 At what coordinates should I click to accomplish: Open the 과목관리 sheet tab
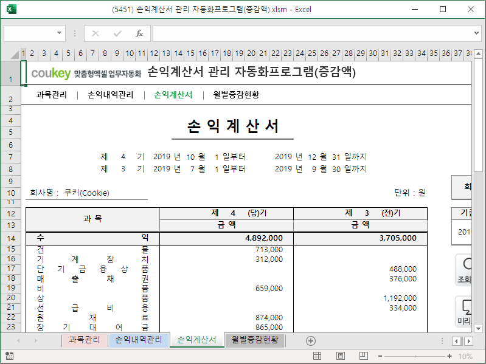click(x=85, y=340)
